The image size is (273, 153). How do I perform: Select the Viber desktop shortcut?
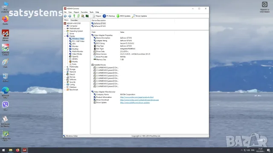(x=6, y=106)
